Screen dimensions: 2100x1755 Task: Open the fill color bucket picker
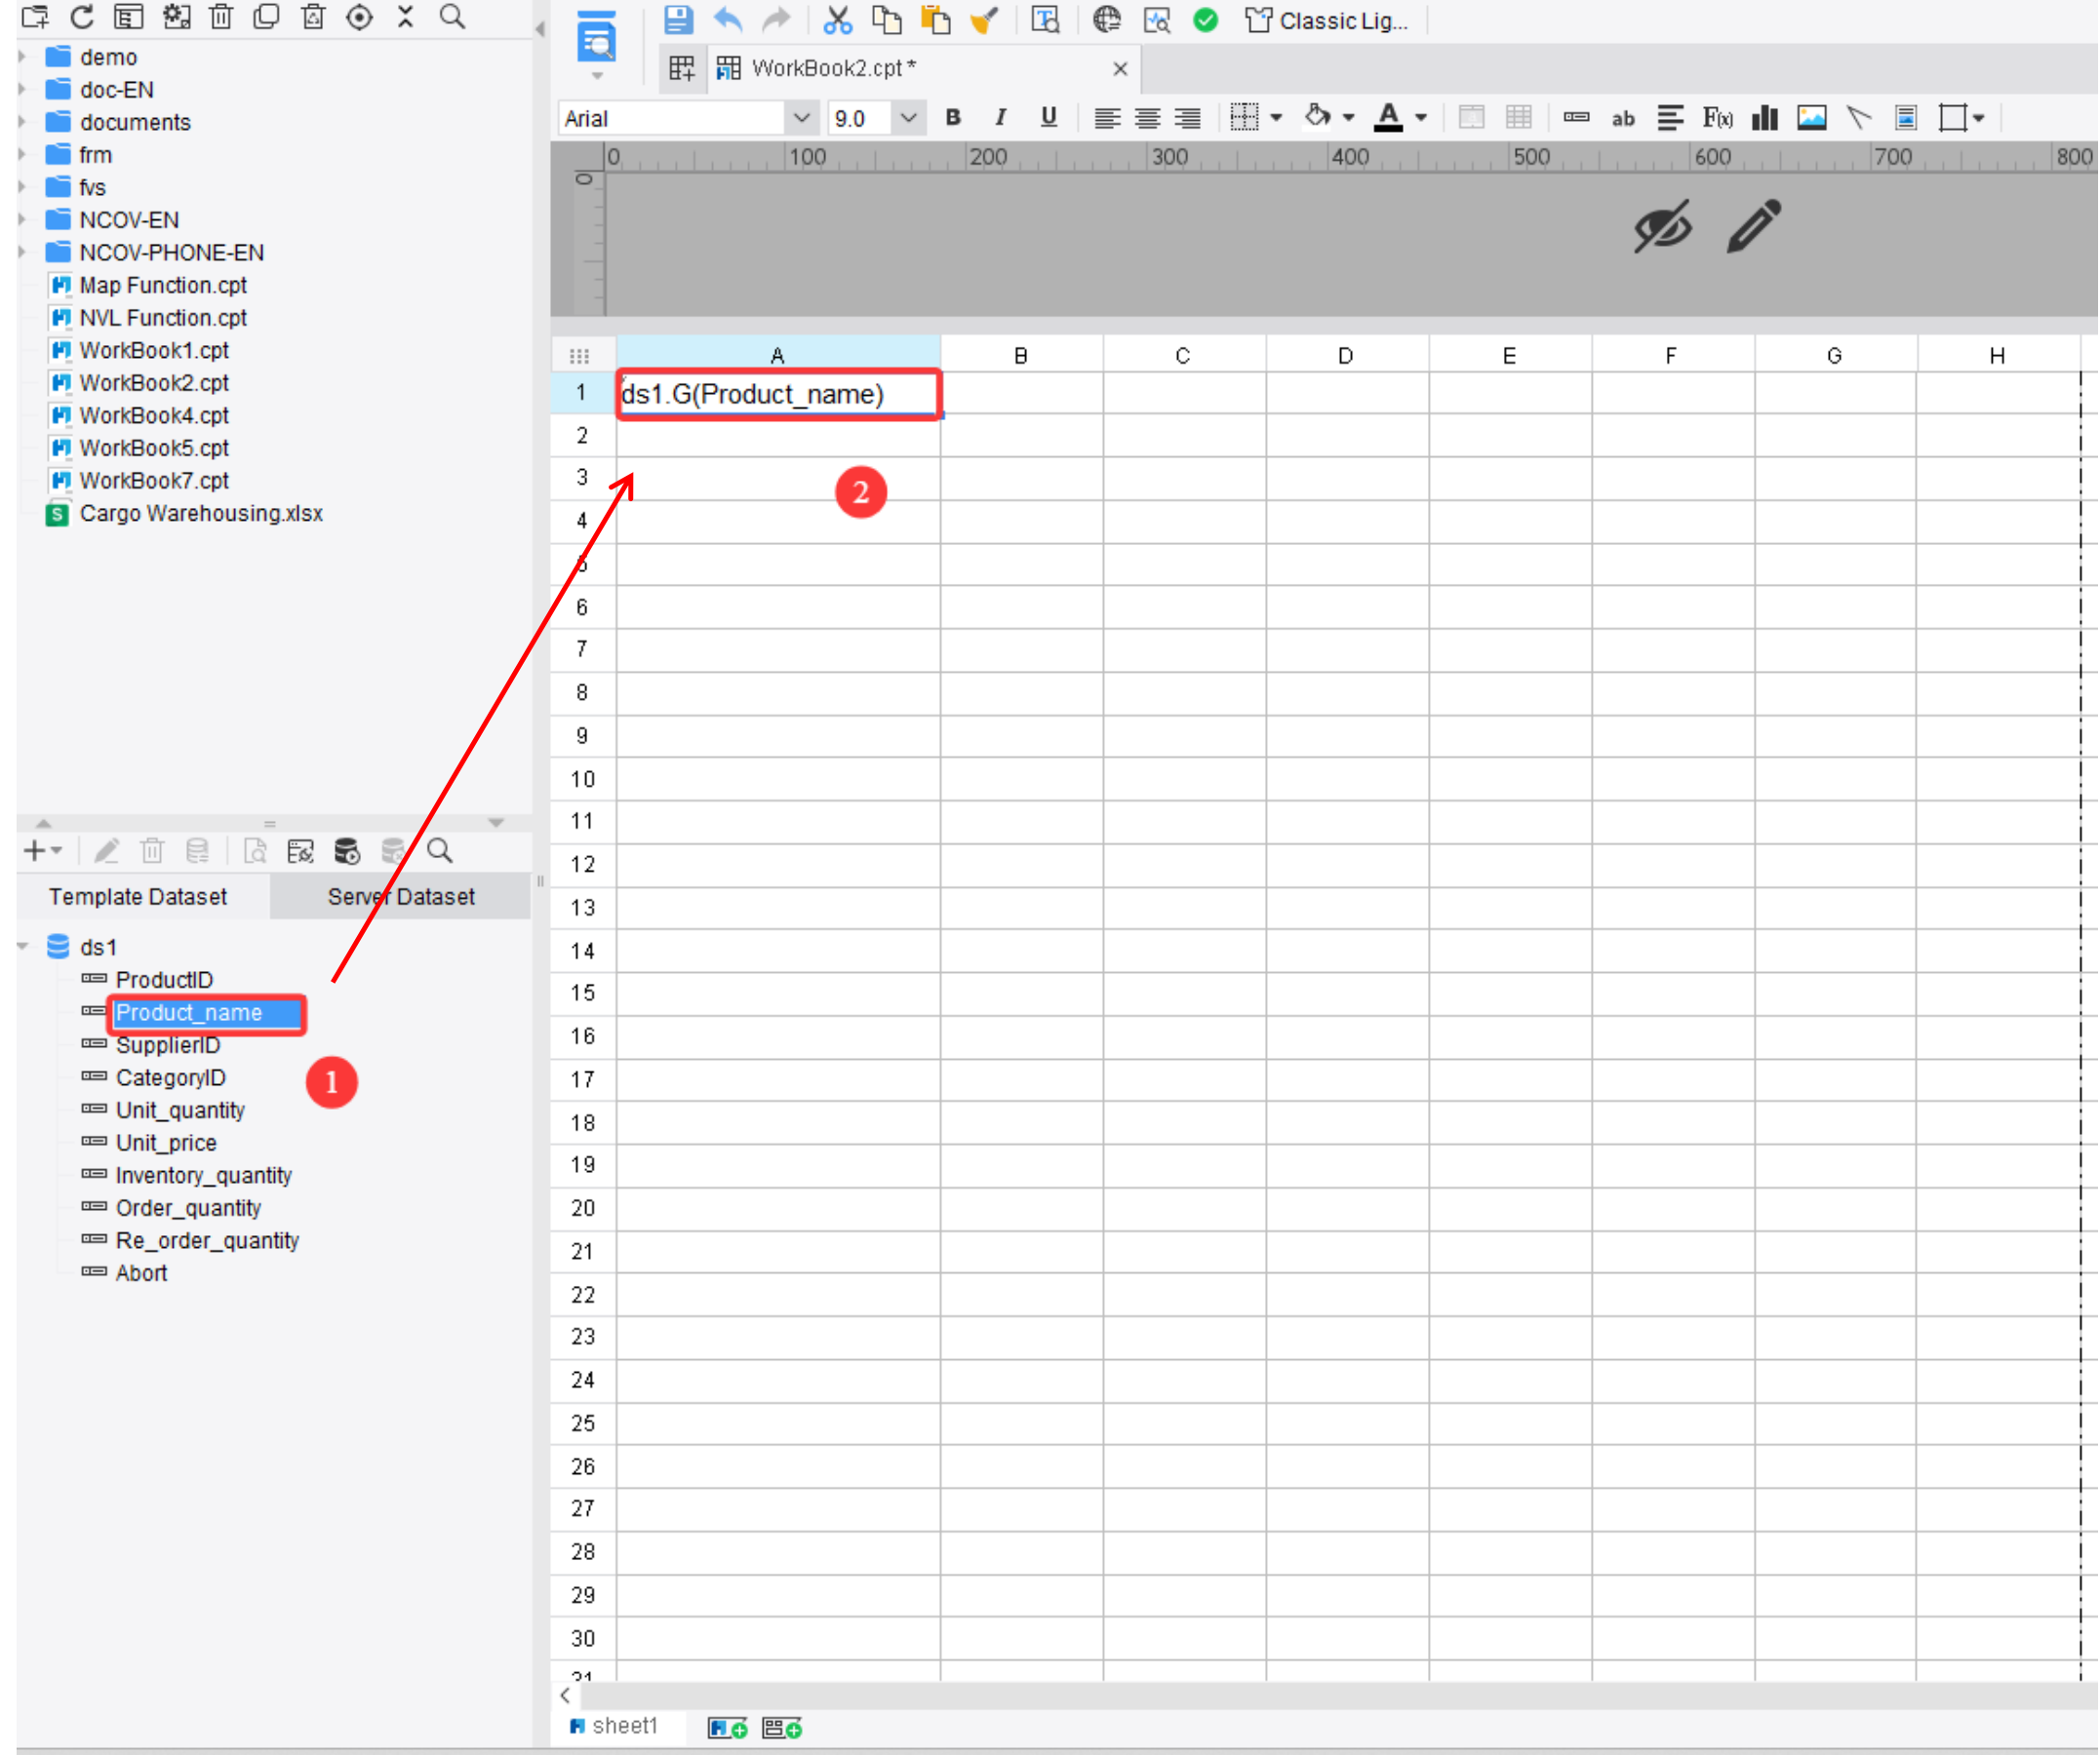point(1318,117)
